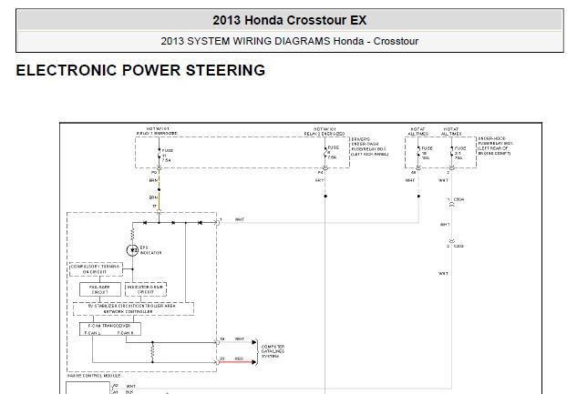Screen dimensions: 567x394
Task: Click the EPS indicator lamp symbol
Action: (x=132, y=249)
